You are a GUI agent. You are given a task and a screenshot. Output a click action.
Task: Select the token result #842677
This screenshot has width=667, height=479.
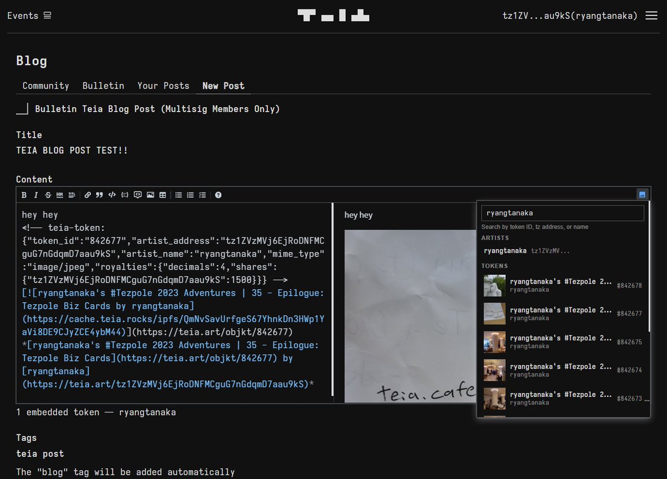pos(564,314)
